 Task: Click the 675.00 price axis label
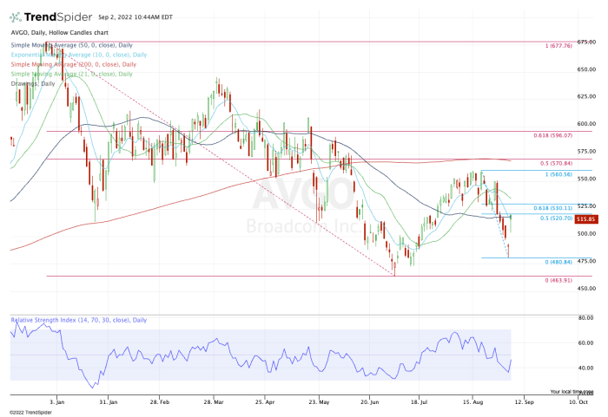click(x=586, y=42)
